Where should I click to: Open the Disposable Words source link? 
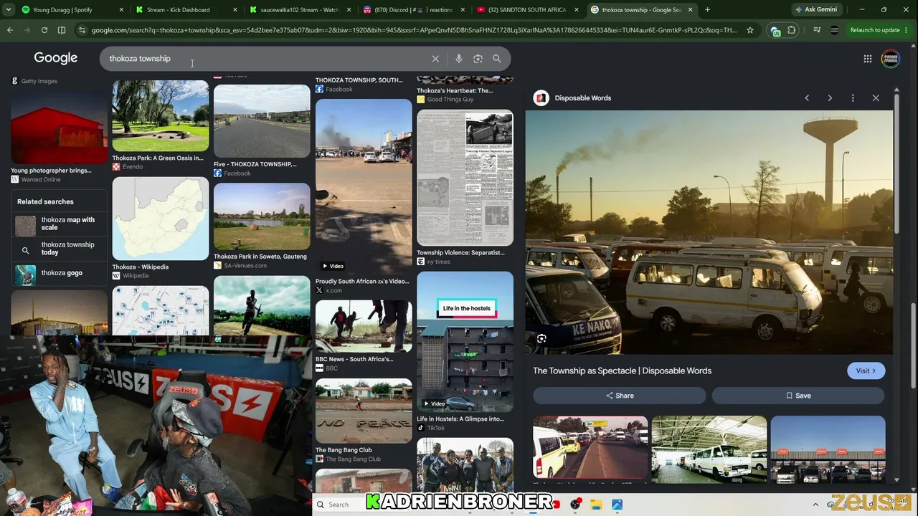pyautogui.click(x=574, y=98)
